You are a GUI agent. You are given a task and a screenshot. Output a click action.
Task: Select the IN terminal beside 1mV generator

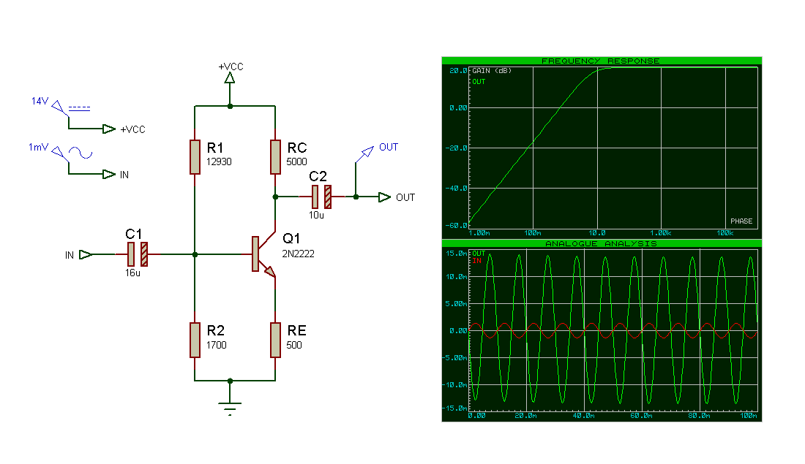pos(109,175)
